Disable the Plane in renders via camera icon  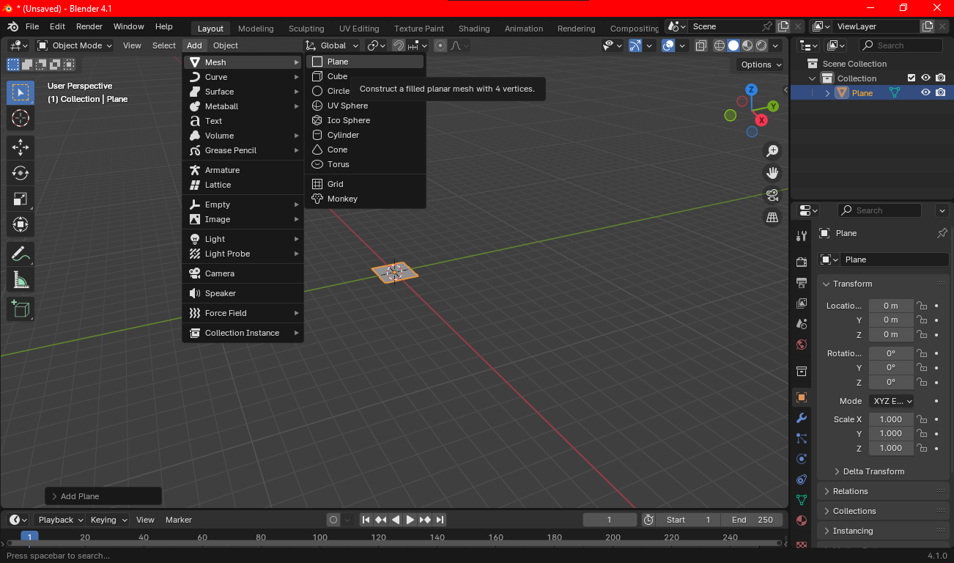941,92
